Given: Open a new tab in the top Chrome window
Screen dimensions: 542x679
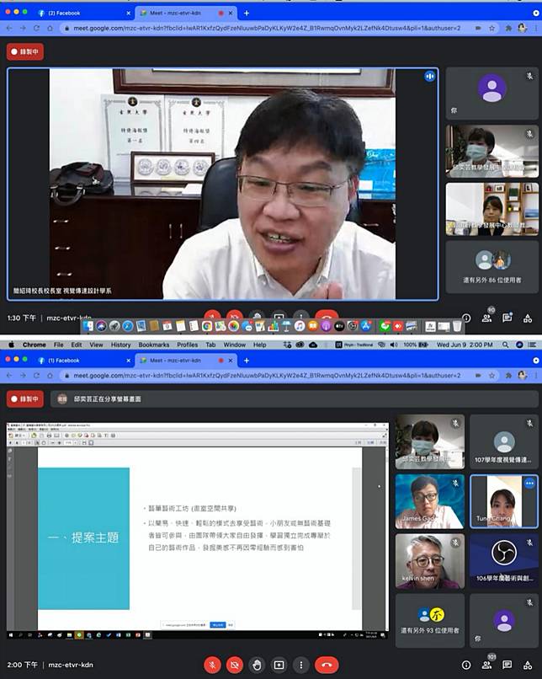Looking at the screenshot, I should pos(246,13).
